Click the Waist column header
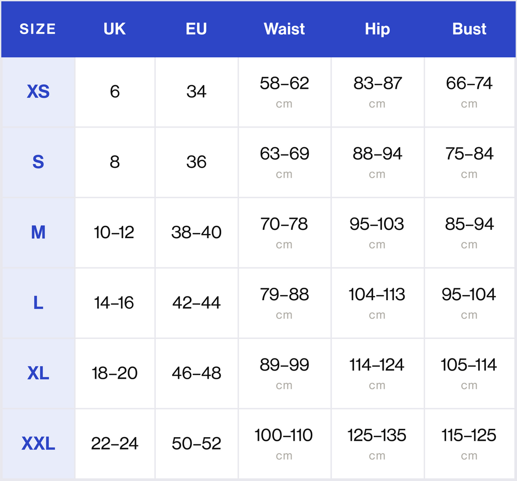Viewport: 517px width, 481px height. (x=284, y=29)
